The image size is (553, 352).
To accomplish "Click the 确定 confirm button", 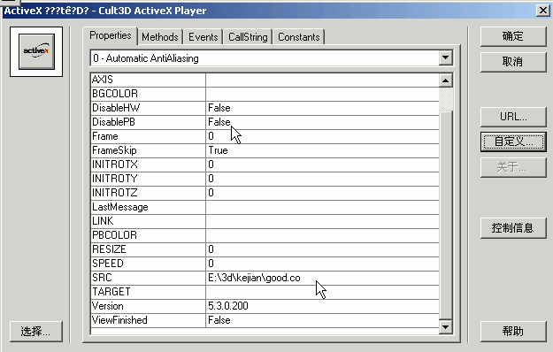I will [x=513, y=36].
